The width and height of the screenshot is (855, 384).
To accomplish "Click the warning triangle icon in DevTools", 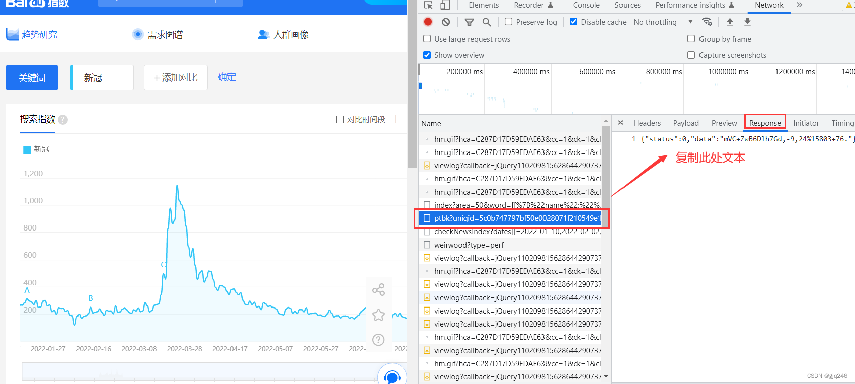I will pyautogui.click(x=849, y=5).
